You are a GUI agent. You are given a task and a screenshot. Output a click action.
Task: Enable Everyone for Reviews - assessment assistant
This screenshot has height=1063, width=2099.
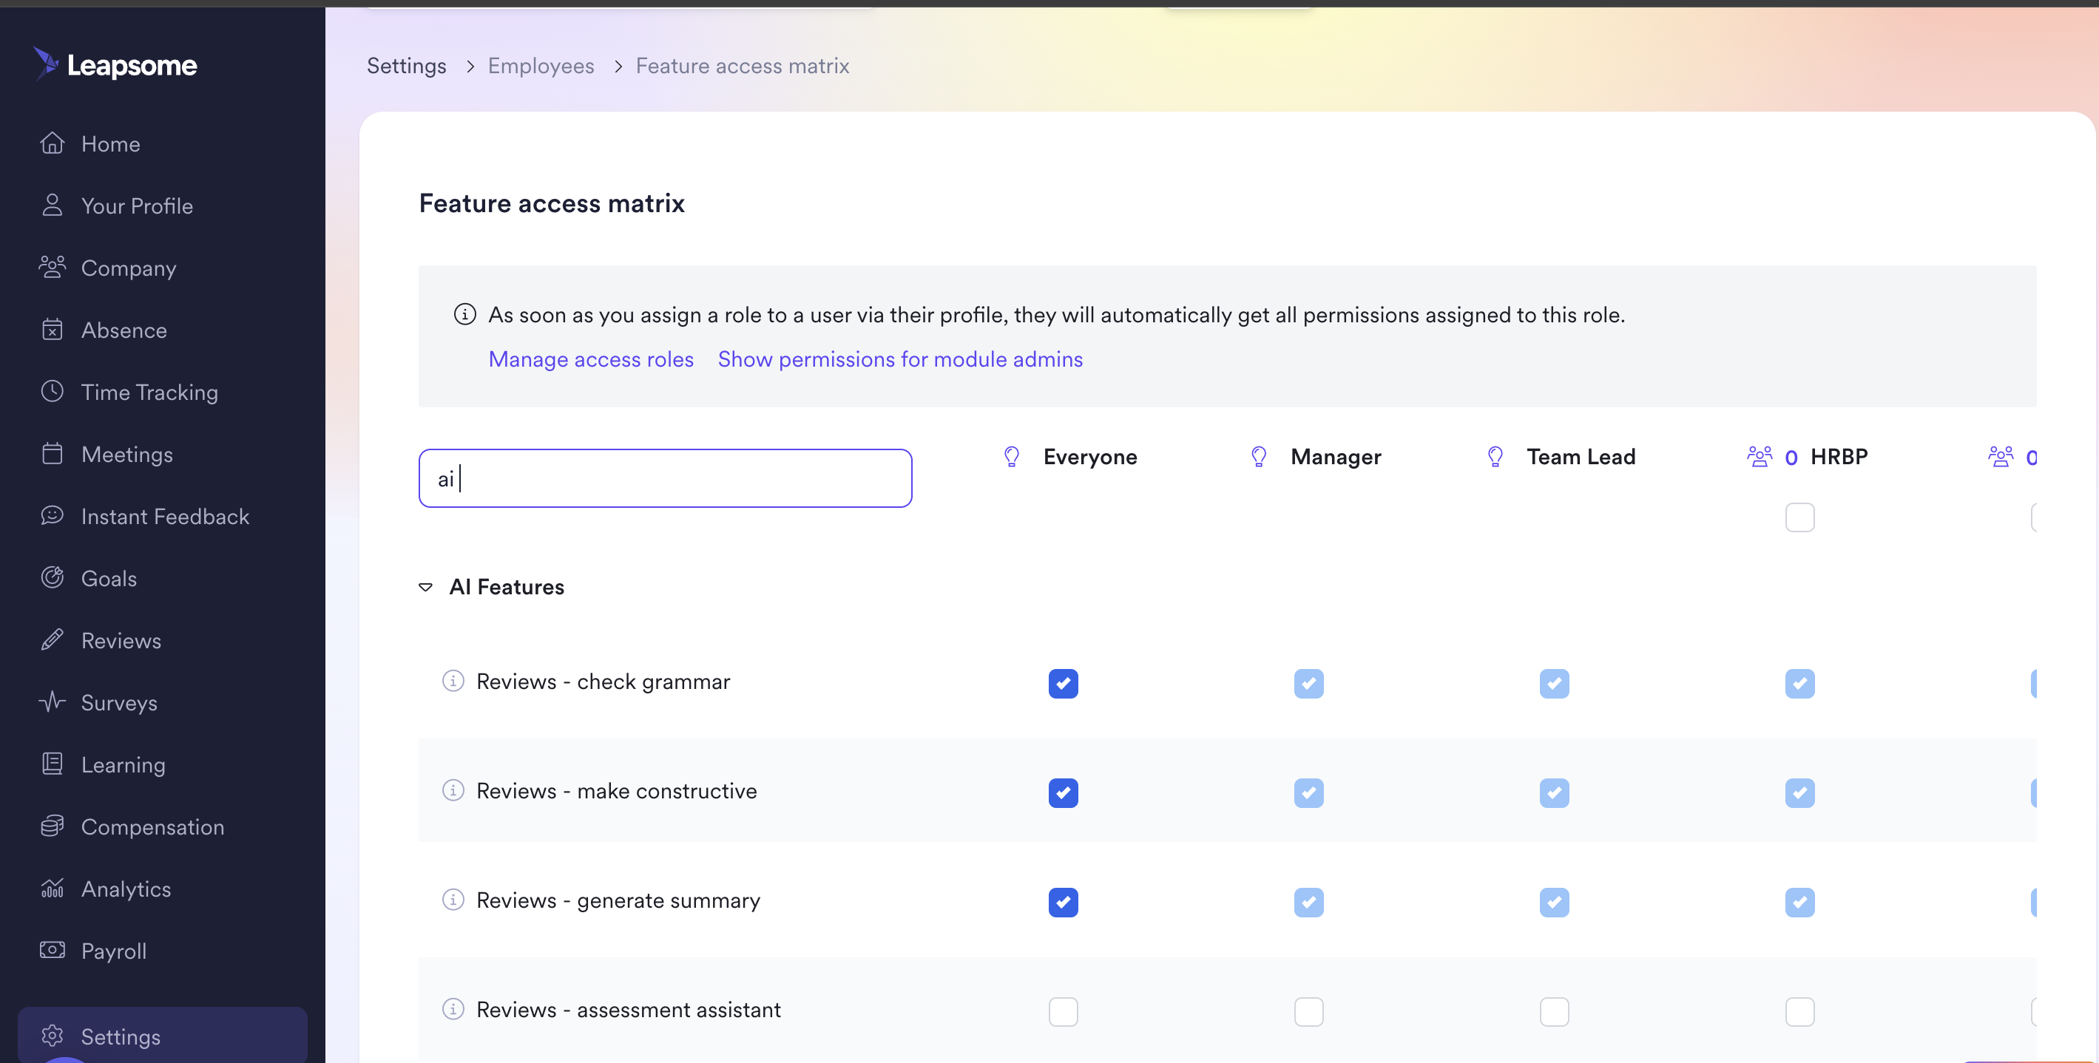1063,1012
